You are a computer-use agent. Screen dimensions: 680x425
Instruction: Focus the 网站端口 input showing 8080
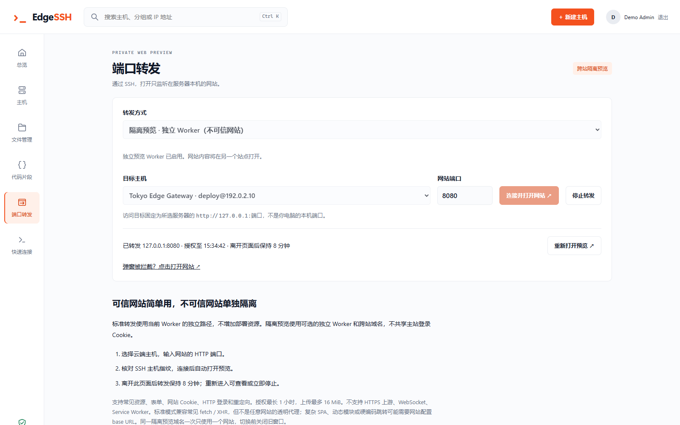[465, 195]
